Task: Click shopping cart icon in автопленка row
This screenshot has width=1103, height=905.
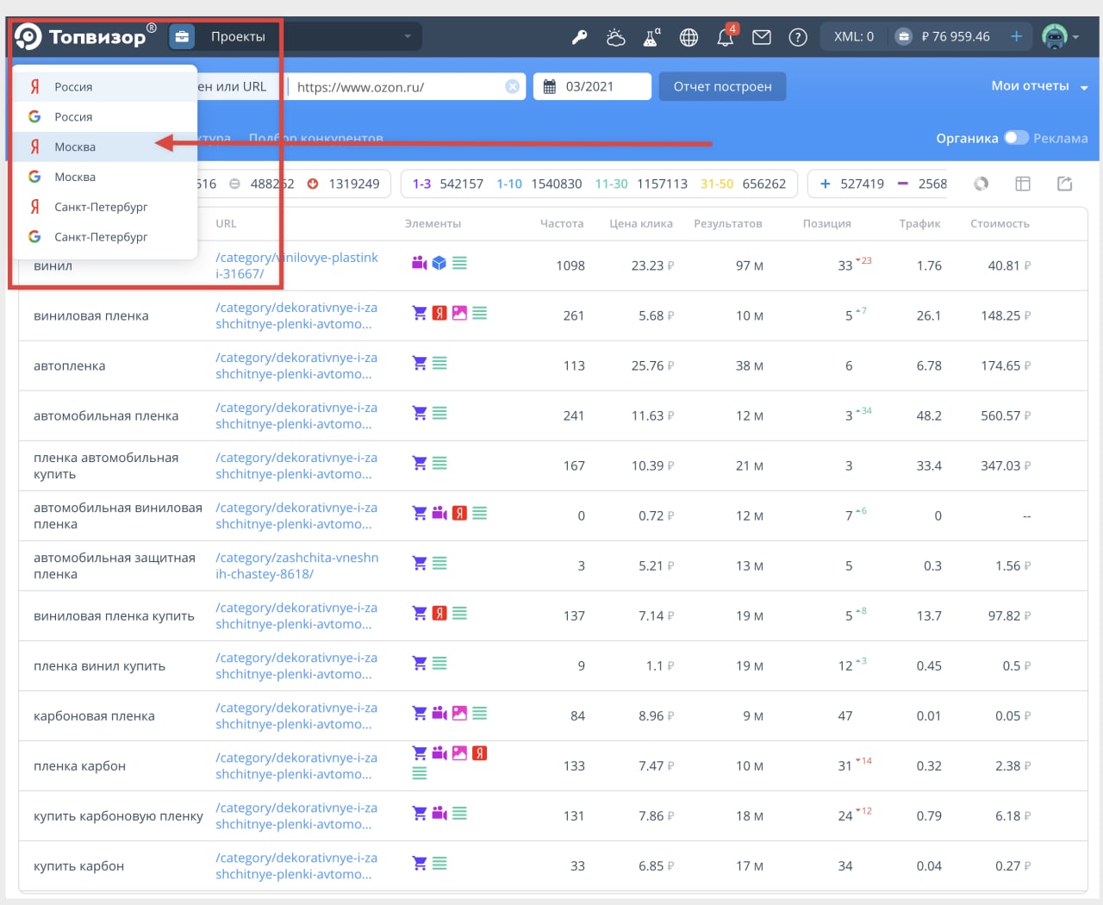Action: coord(420,363)
